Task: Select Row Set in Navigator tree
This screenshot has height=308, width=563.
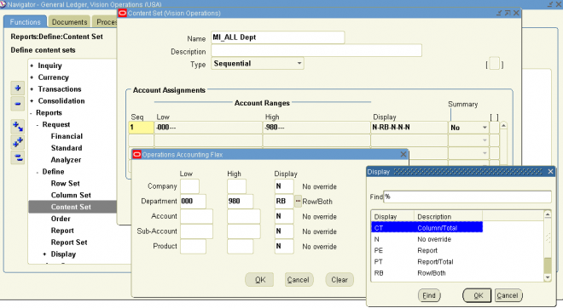Action: tap(65, 184)
